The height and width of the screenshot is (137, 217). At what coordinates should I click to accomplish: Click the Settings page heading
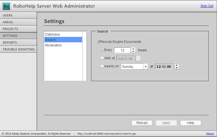pyautogui.click(x=54, y=21)
